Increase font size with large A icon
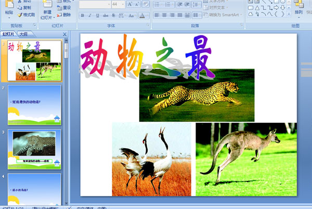 [x=130, y=4]
